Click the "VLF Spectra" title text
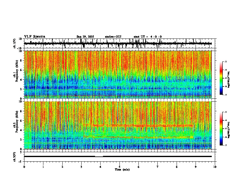This screenshot has width=242, height=187. pos(35,37)
